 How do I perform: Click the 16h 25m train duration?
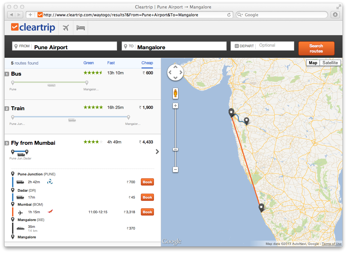[x=115, y=108]
